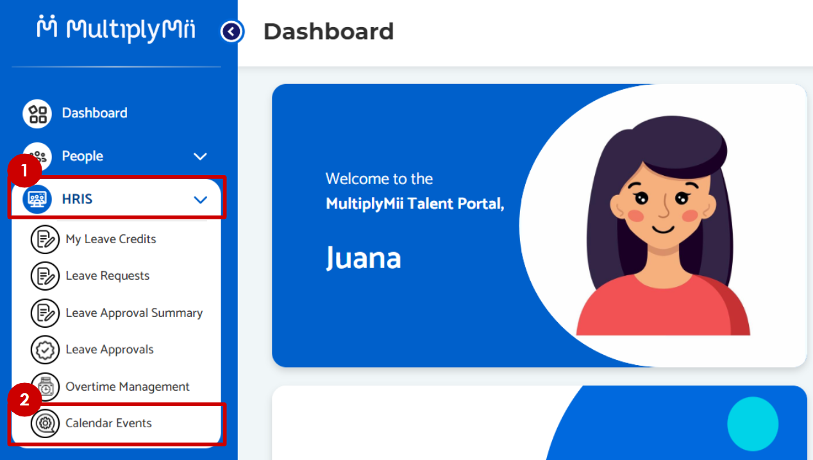
Task: Collapse the HRIS menu chevron
Action: pos(201,200)
